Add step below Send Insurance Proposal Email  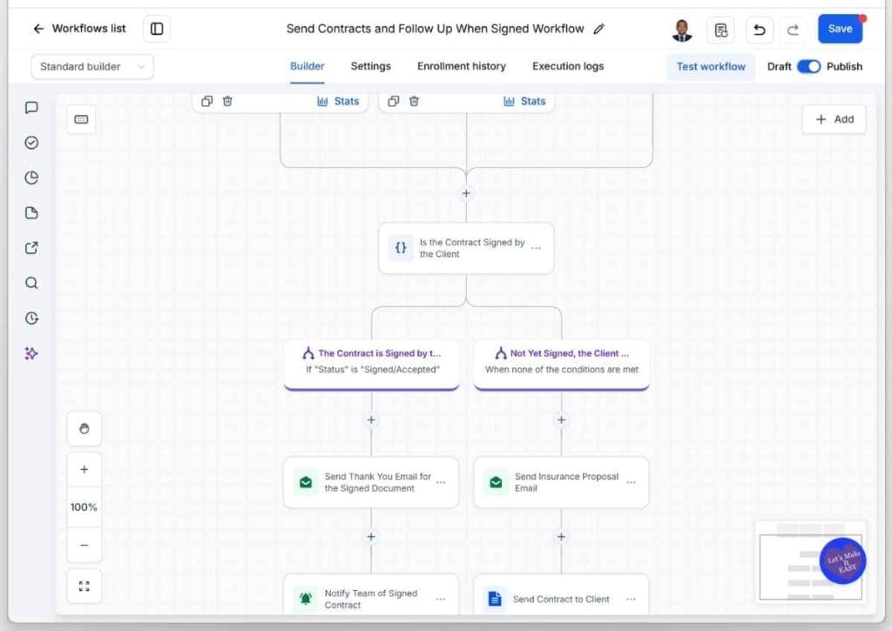coord(561,537)
